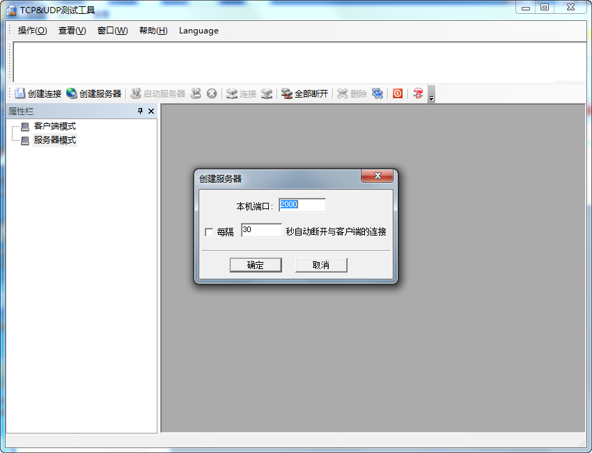Click the seconds interval field showing 30
This screenshot has height=453, width=592.
pos(261,230)
